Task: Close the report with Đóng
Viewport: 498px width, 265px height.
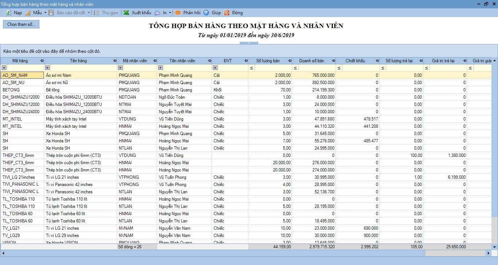Action: click(233, 13)
